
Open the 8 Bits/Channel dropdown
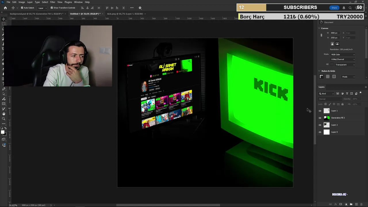tap(343, 59)
